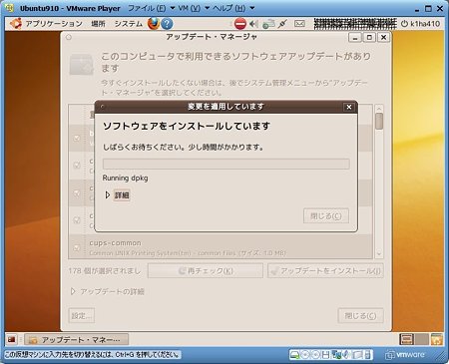Click 閉じる(C) in Update Manager window
This screenshot has width=449, height=364.
click(x=360, y=315)
